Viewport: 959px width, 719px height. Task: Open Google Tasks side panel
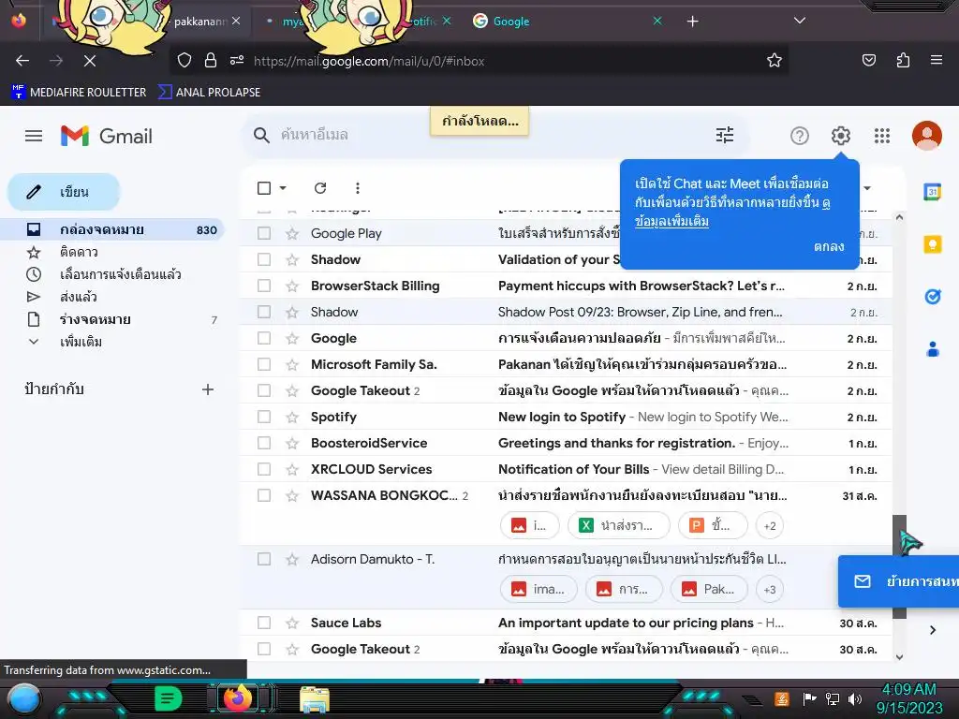tap(932, 297)
